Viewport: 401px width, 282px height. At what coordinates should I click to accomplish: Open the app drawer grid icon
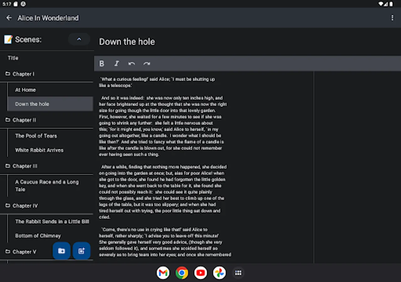click(238, 273)
